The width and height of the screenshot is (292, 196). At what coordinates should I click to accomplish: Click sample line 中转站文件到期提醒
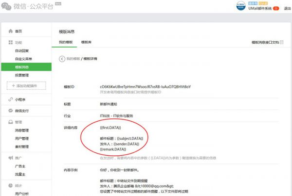tap(124, 180)
